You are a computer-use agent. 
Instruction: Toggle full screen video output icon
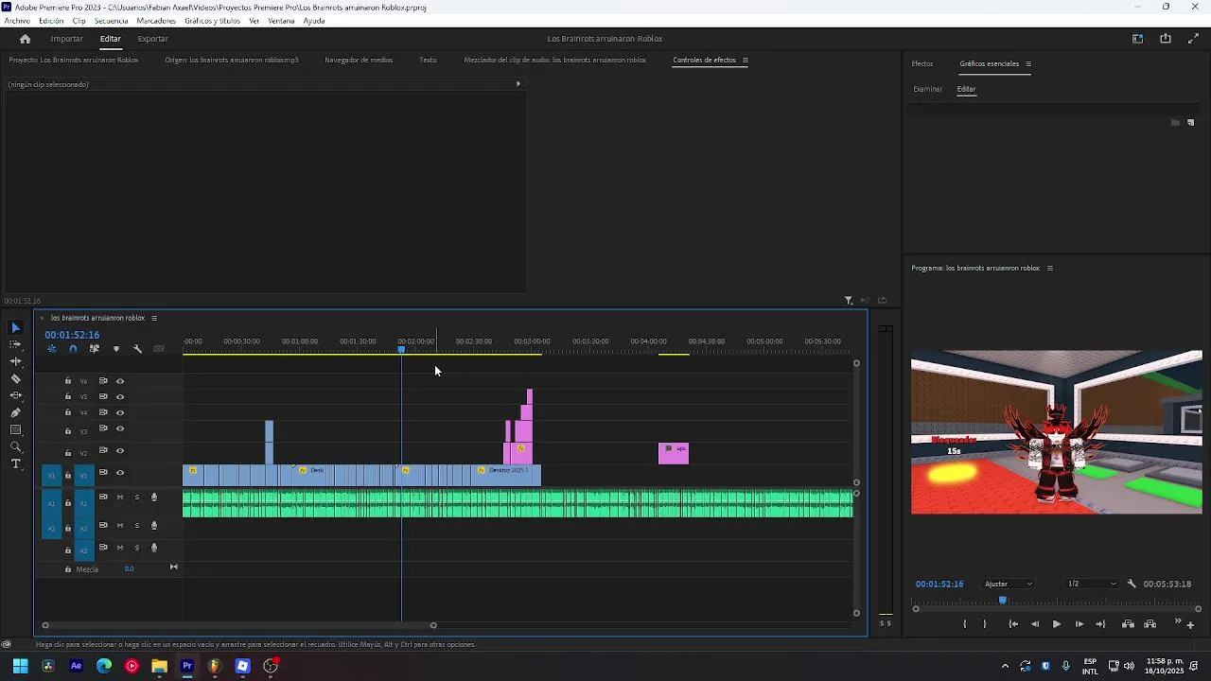tap(1193, 39)
